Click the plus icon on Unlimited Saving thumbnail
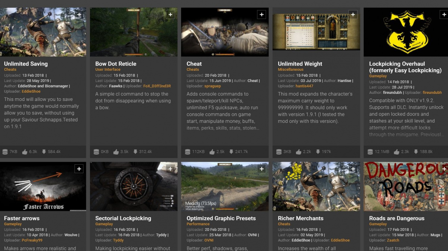Viewport: 448px width, 251px height. pos(79,15)
